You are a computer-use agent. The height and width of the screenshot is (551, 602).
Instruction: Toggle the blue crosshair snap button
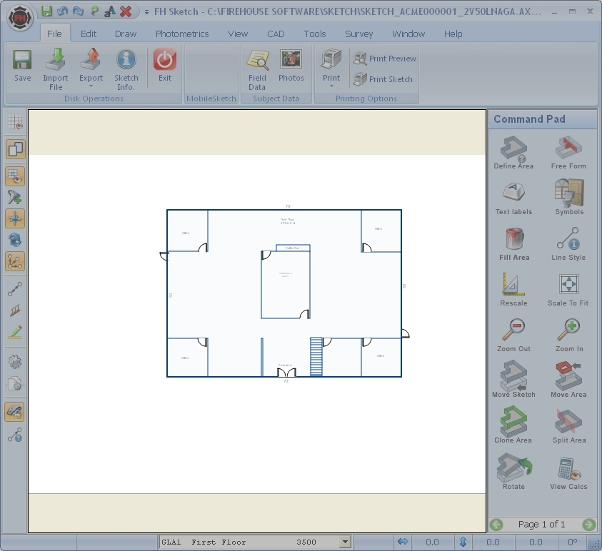click(x=16, y=218)
